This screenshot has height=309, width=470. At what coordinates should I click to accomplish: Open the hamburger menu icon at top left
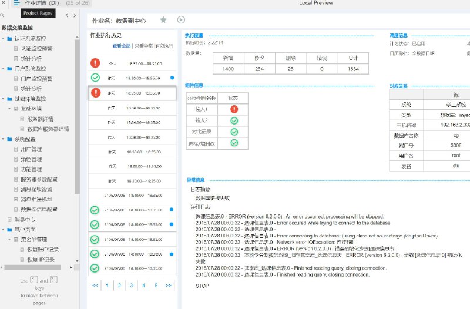click(16, 3)
